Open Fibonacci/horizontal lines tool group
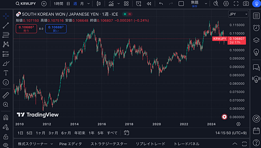 [x=6, y=35]
